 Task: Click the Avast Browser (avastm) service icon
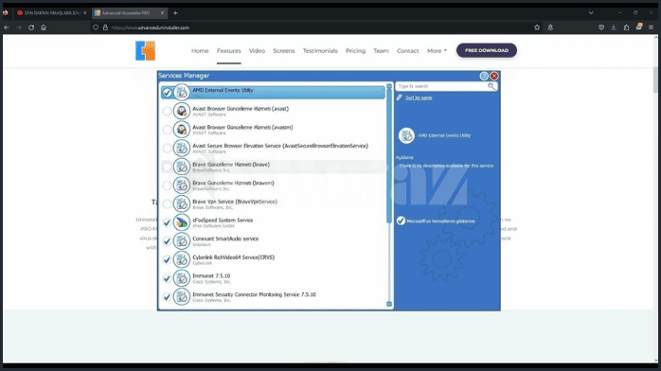point(182,130)
